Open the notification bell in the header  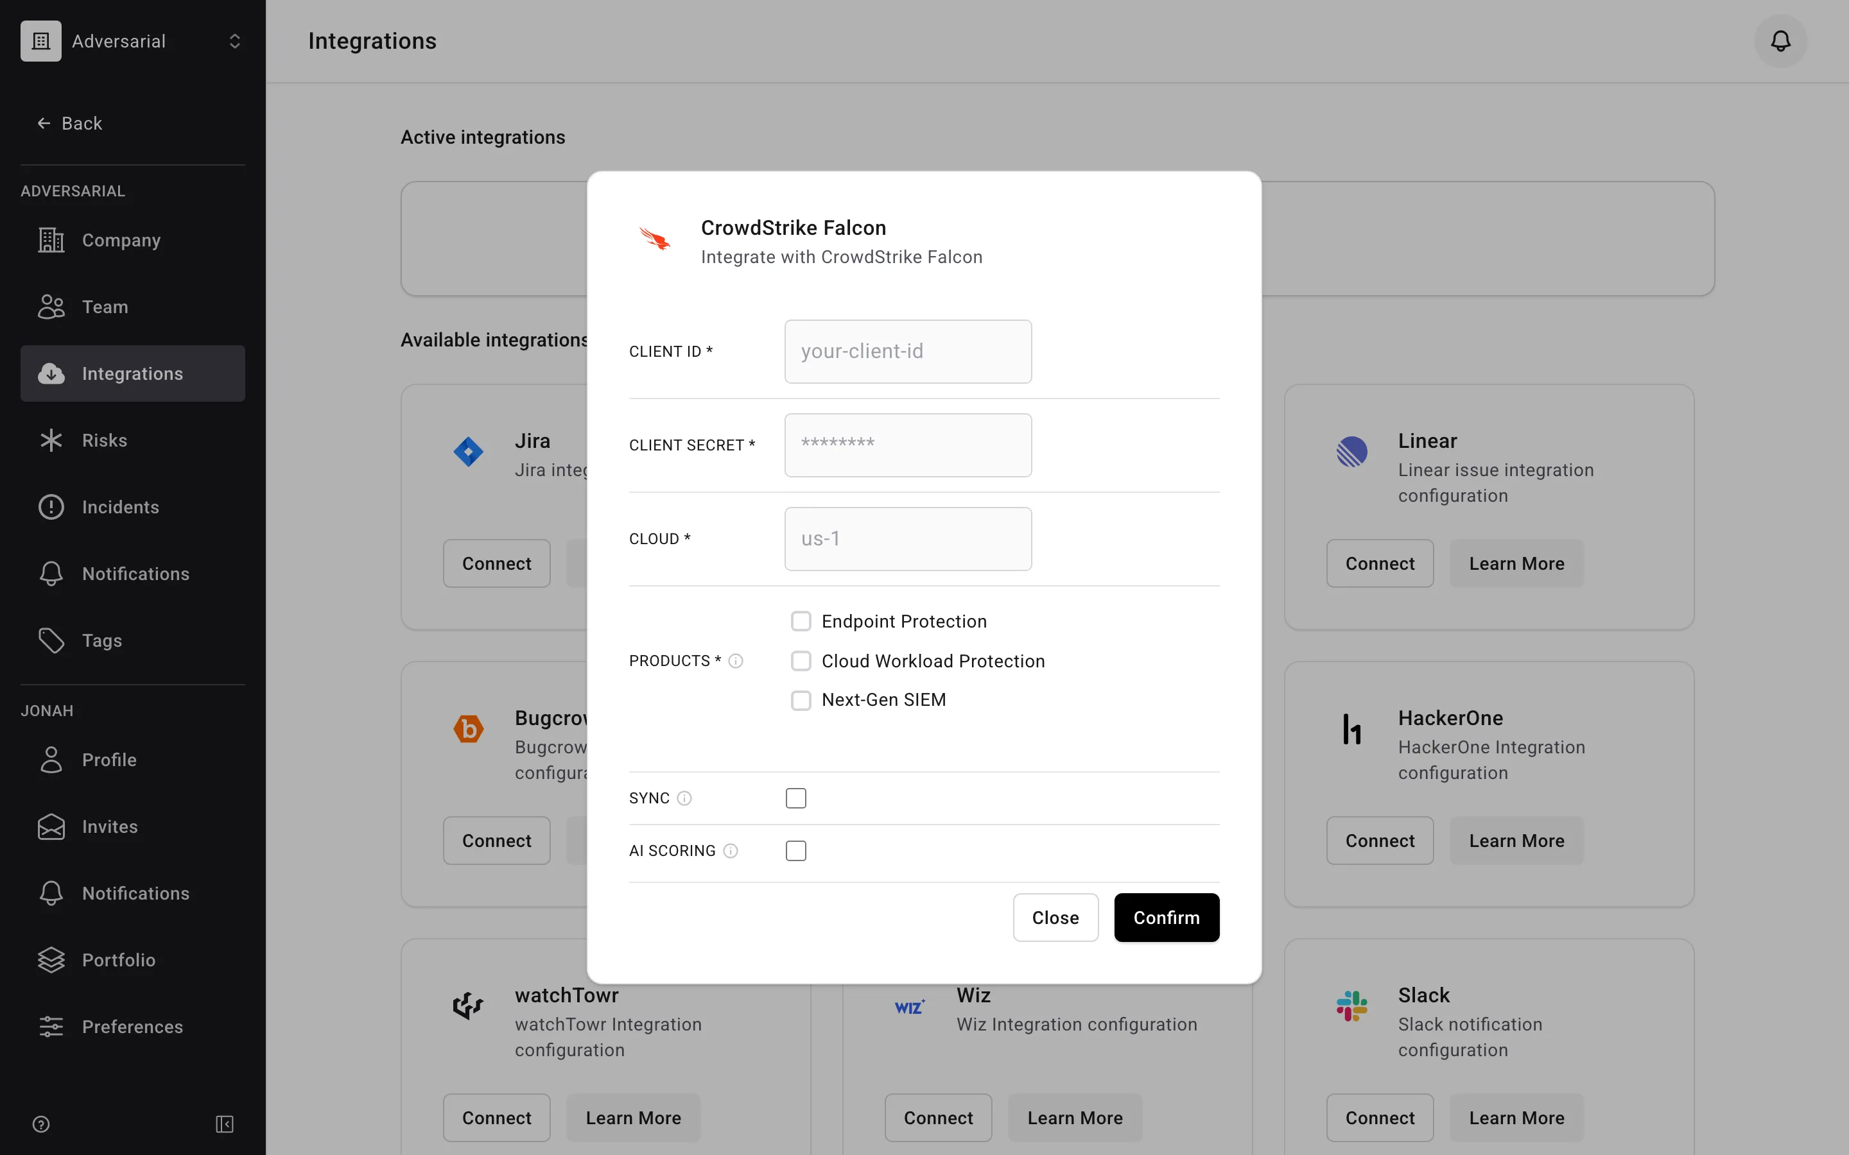coord(1780,41)
